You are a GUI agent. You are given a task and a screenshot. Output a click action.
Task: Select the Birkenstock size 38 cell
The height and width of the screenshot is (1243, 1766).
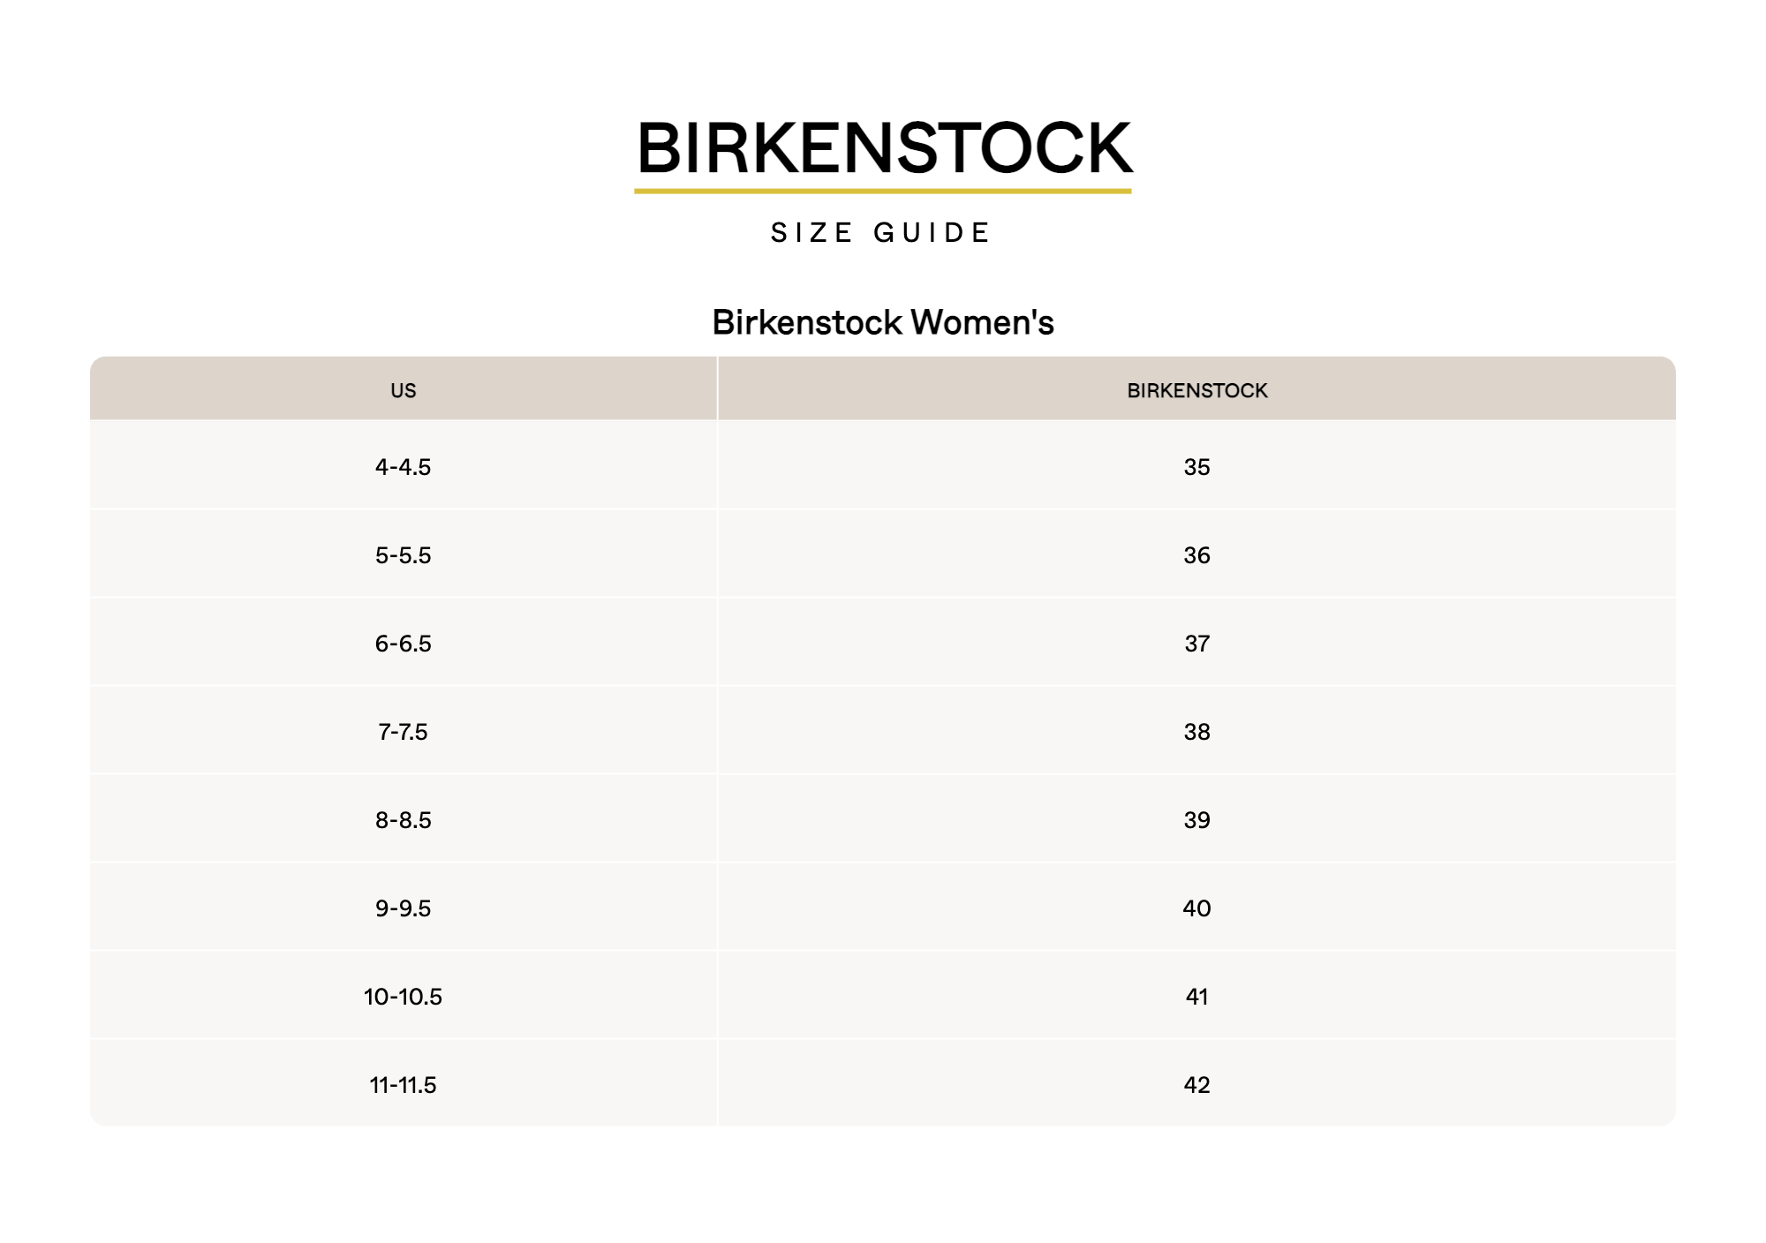coord(1197,730)
